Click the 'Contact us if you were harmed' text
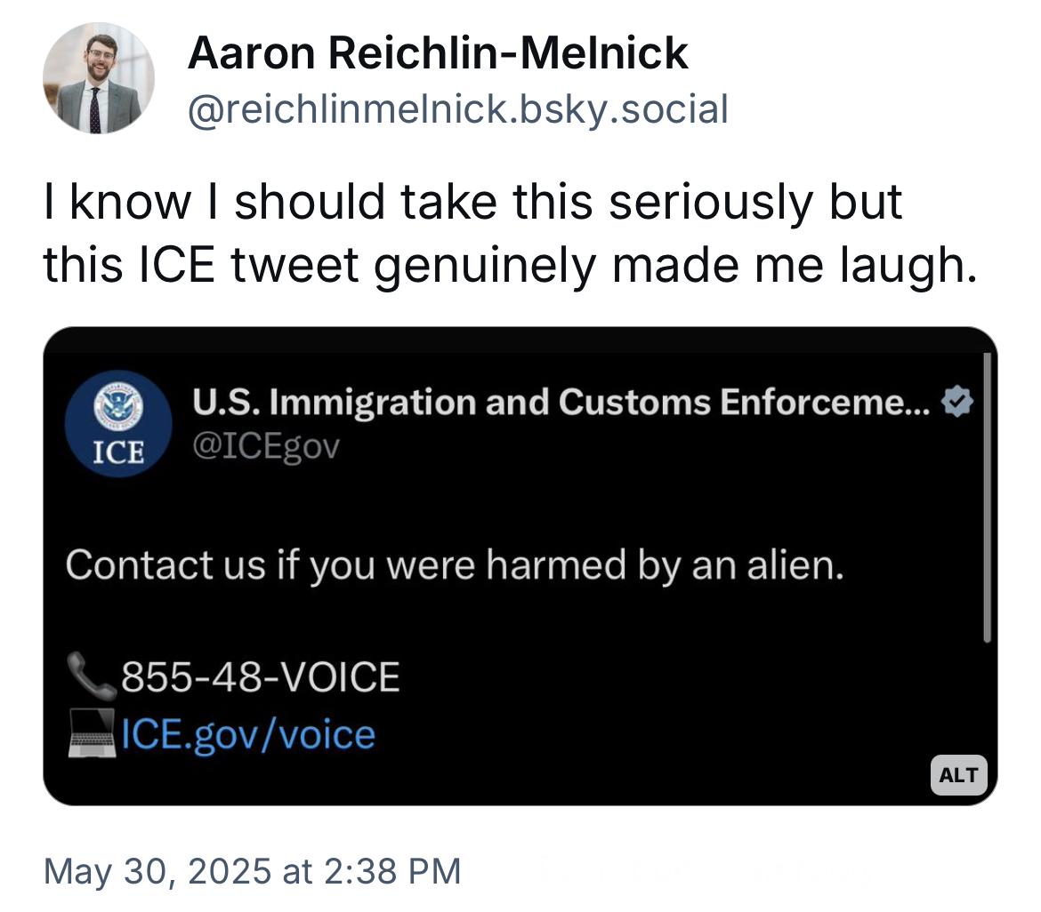This screenshot has height=912, width=1041. pos(455,565)
